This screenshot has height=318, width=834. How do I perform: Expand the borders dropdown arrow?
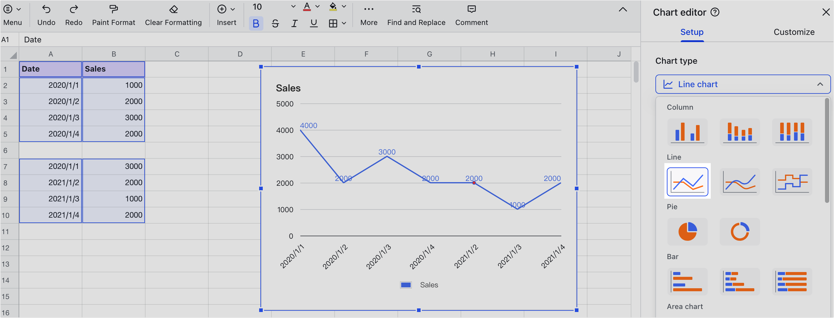click(344, 24)
